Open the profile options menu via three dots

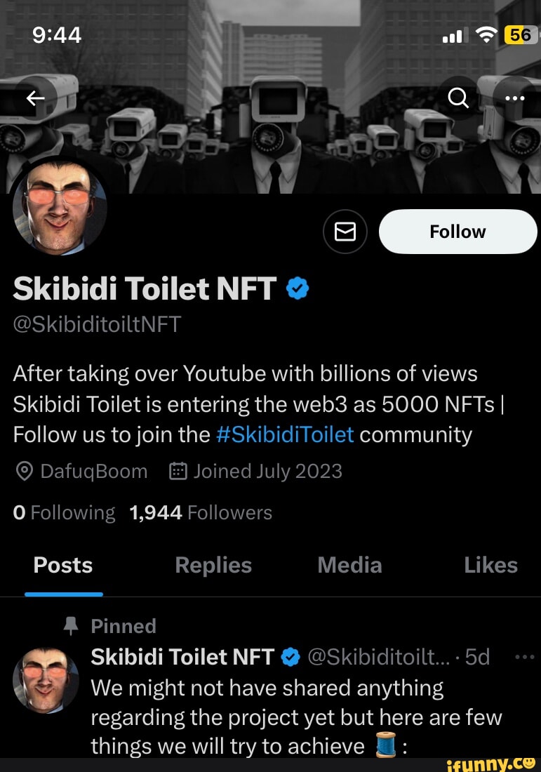(515, 98)
